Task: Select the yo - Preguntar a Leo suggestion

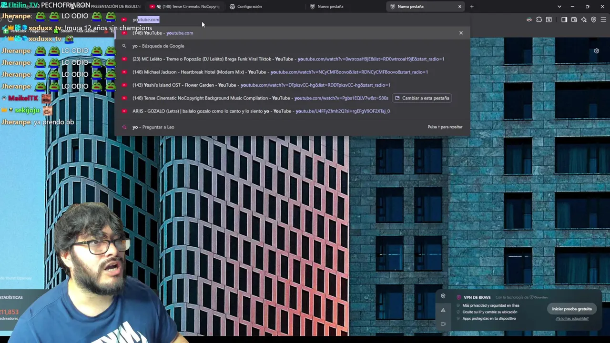Action: point(292,127)
